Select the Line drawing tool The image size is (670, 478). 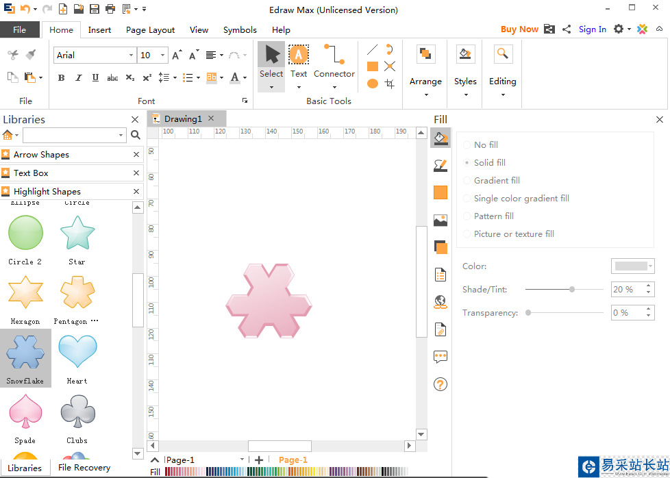(x=372, y=50)
